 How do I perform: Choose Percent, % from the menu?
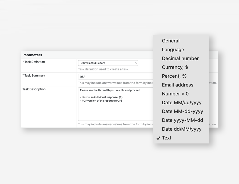point(174,76)
